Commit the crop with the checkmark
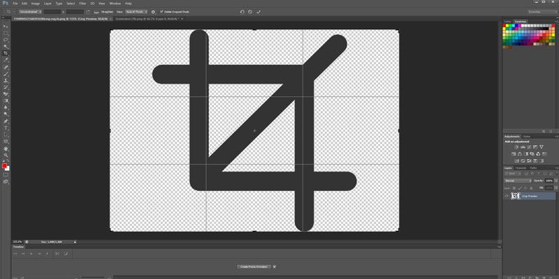This screenshot has height=279, width=559. click(x=259, y=12)
